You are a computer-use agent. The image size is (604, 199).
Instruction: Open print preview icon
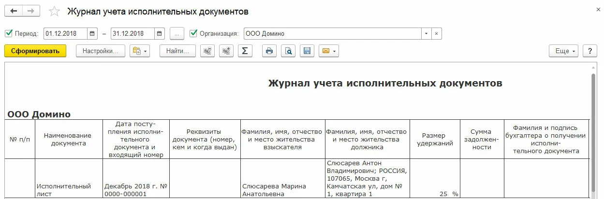(x=288, y=51)
